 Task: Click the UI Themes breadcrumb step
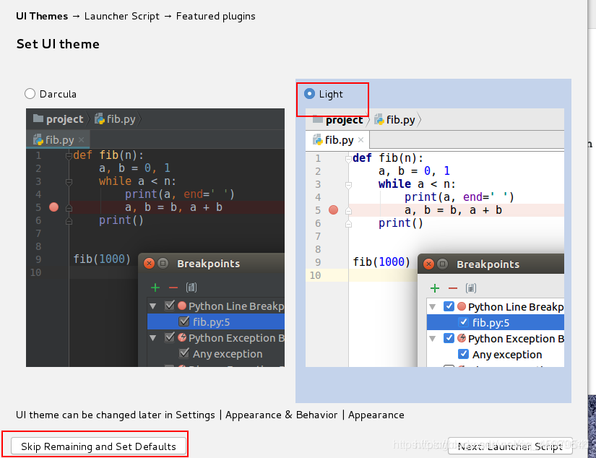(x=42, y=17)
